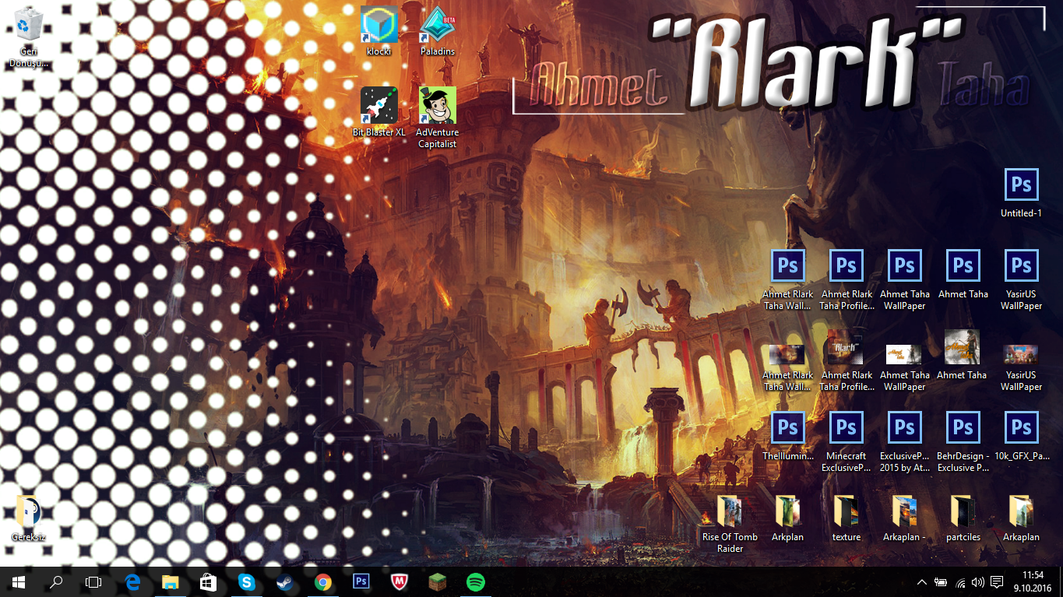The image size is (1063, 597).
Task: Click the battery charging tray icon
Action: pyautogui.click(x=941, y=581)
